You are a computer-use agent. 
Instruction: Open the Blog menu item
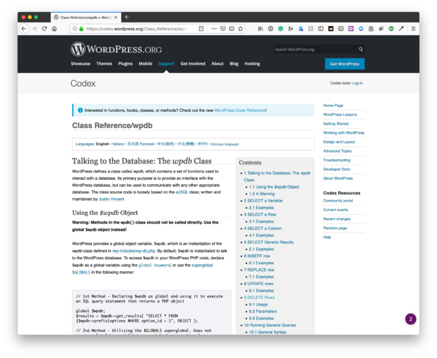234,64
